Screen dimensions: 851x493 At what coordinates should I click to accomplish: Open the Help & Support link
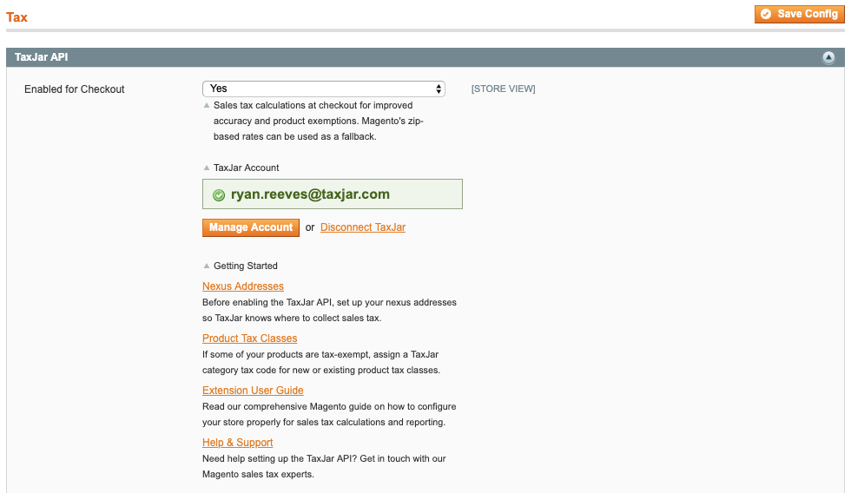(237, 442)
